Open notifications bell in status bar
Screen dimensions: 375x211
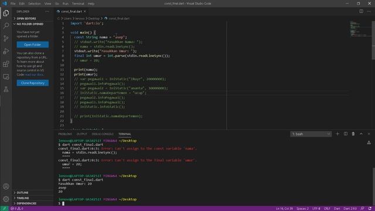370,209
